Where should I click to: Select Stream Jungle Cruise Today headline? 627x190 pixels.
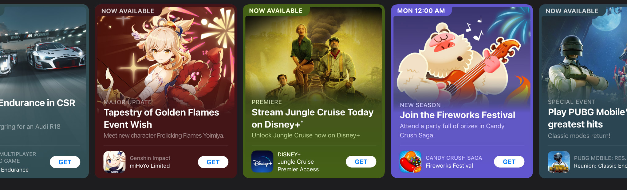click(313, 119)
